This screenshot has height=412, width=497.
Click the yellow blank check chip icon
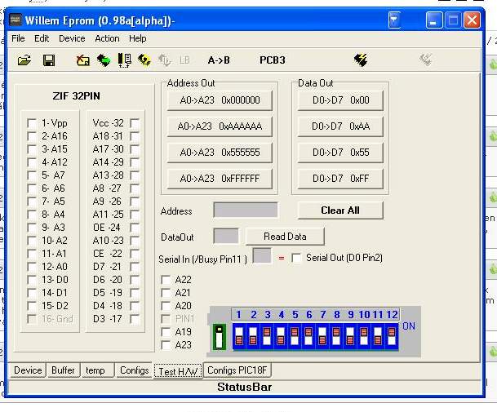144,60
